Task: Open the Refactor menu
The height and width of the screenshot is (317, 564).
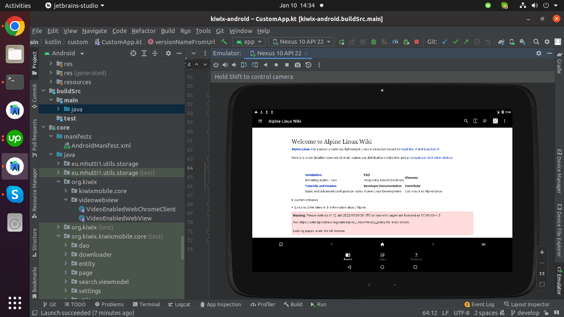Action: [144, 31]
